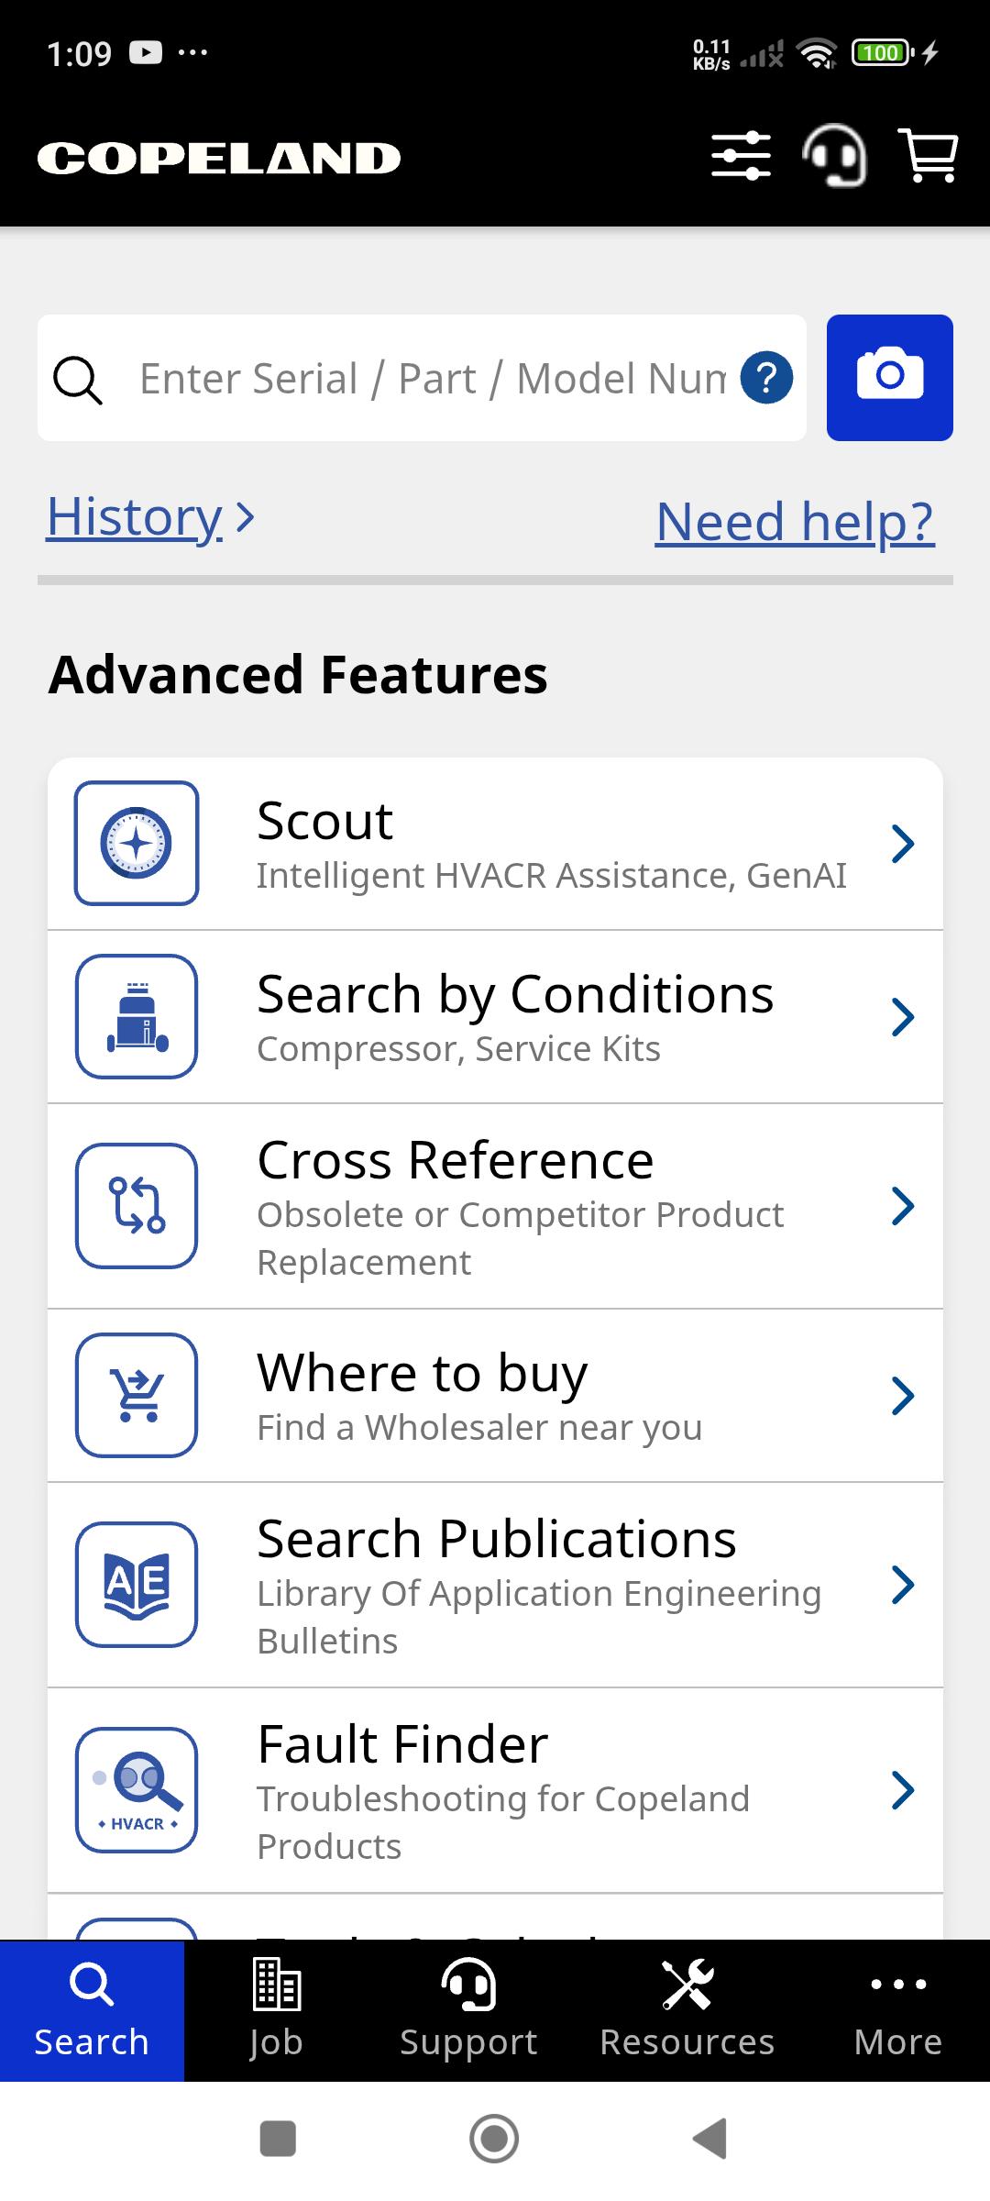Expand Scout row chevron arrow

pos(903,844)
